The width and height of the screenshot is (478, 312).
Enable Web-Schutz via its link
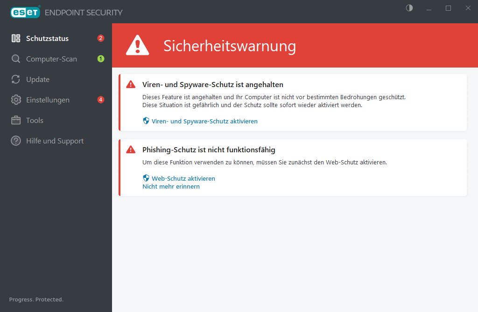pos(183,178)
